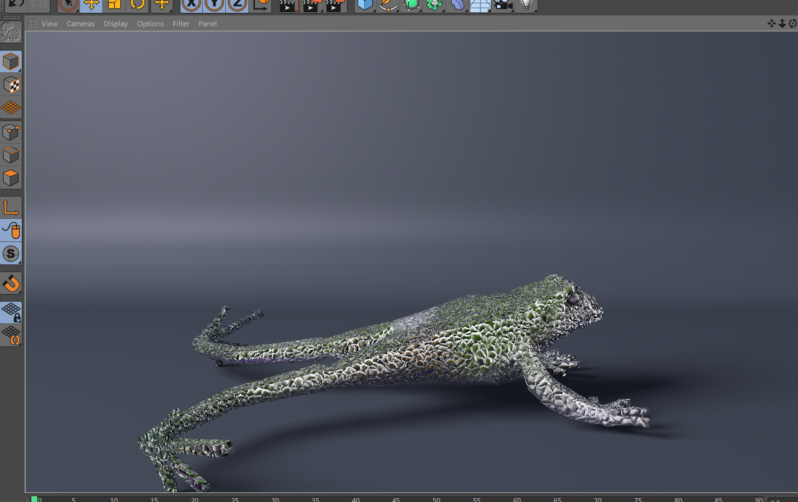
Task: Click the camera object icon
Action: [x=503, y=4]
